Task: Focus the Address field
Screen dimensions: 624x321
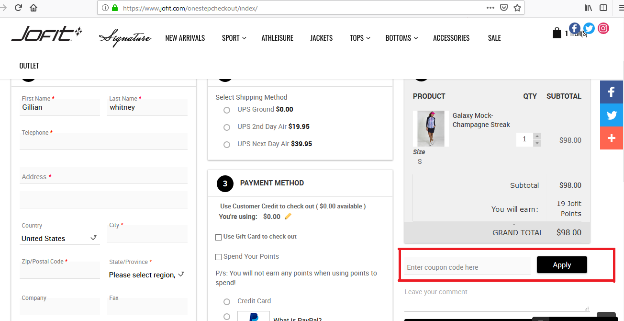Action: 103,176
